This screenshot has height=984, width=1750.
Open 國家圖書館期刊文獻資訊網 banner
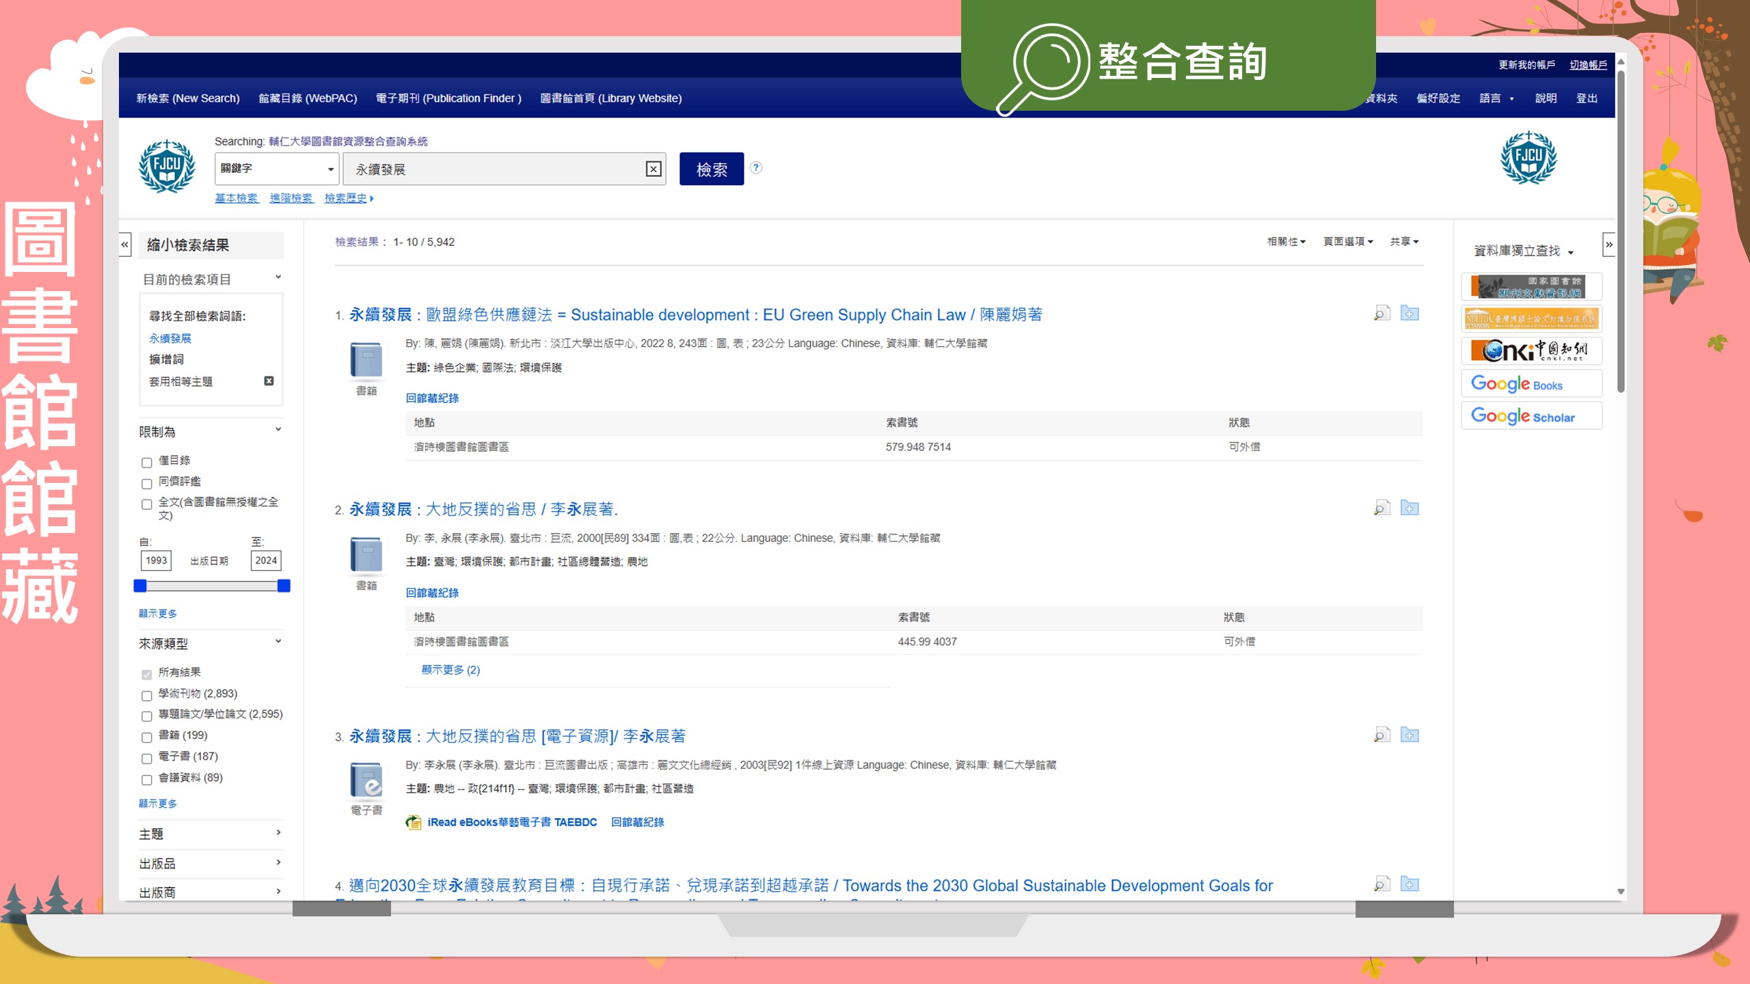[x=1531, y=287]
